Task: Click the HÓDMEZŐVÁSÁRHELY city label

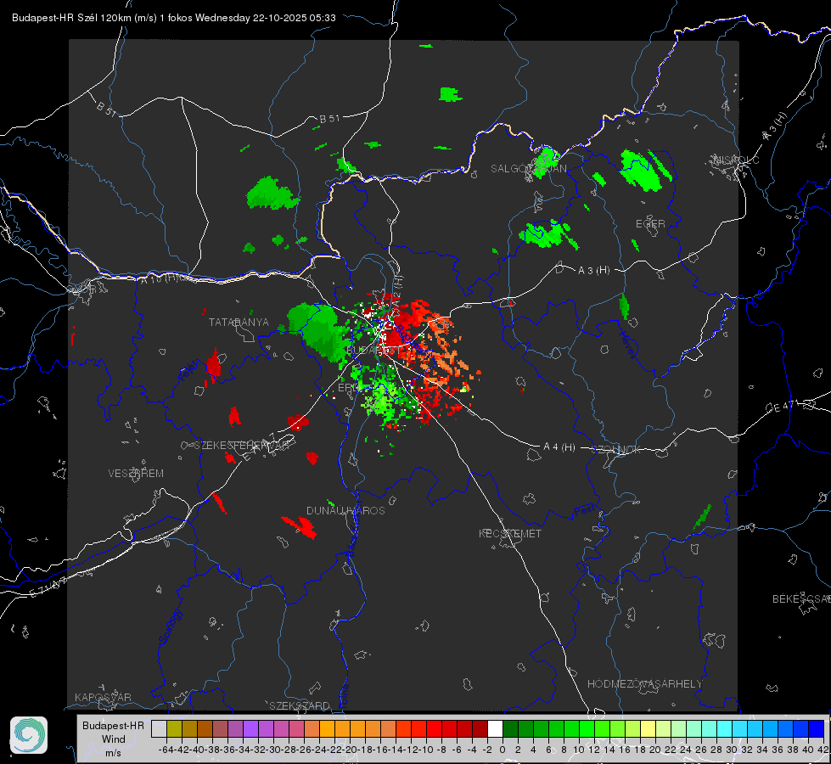Action: click(644, 683)
